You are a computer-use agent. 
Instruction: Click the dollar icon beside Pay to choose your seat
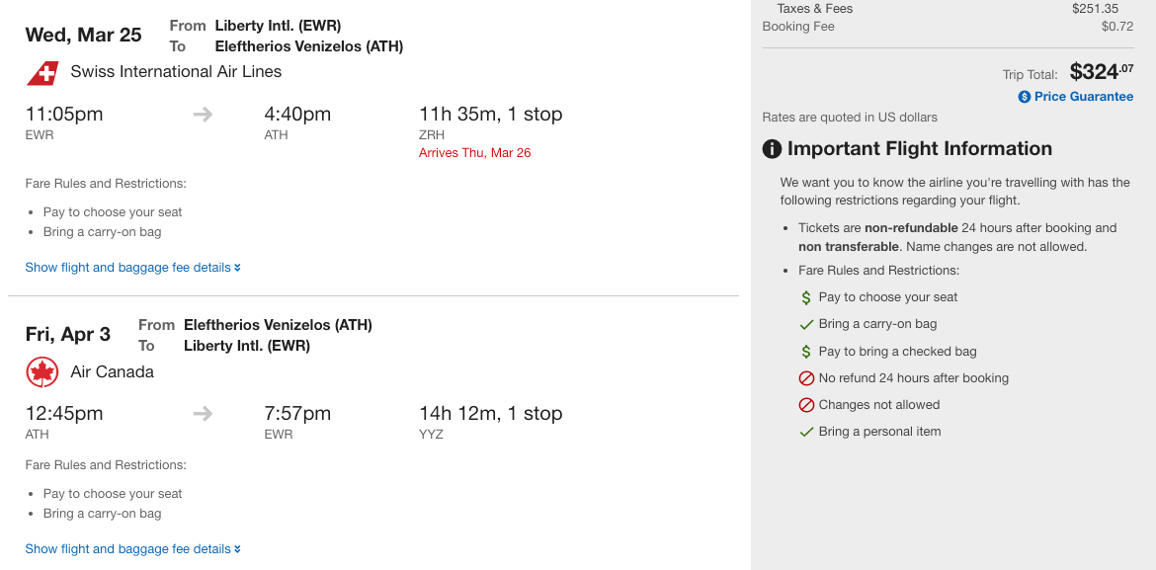[x=806, y=297]
